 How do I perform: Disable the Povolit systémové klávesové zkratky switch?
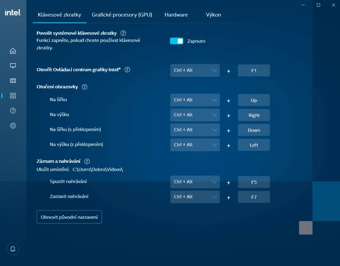point(176,41)
